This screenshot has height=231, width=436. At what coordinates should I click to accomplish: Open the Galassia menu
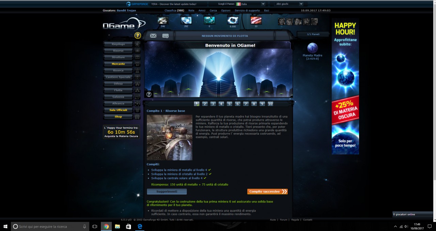118,97
